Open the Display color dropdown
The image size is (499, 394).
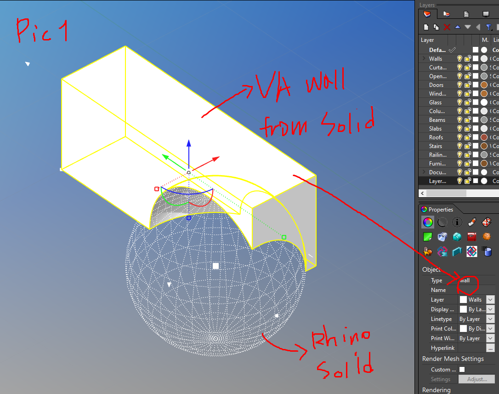coord(490,309)
